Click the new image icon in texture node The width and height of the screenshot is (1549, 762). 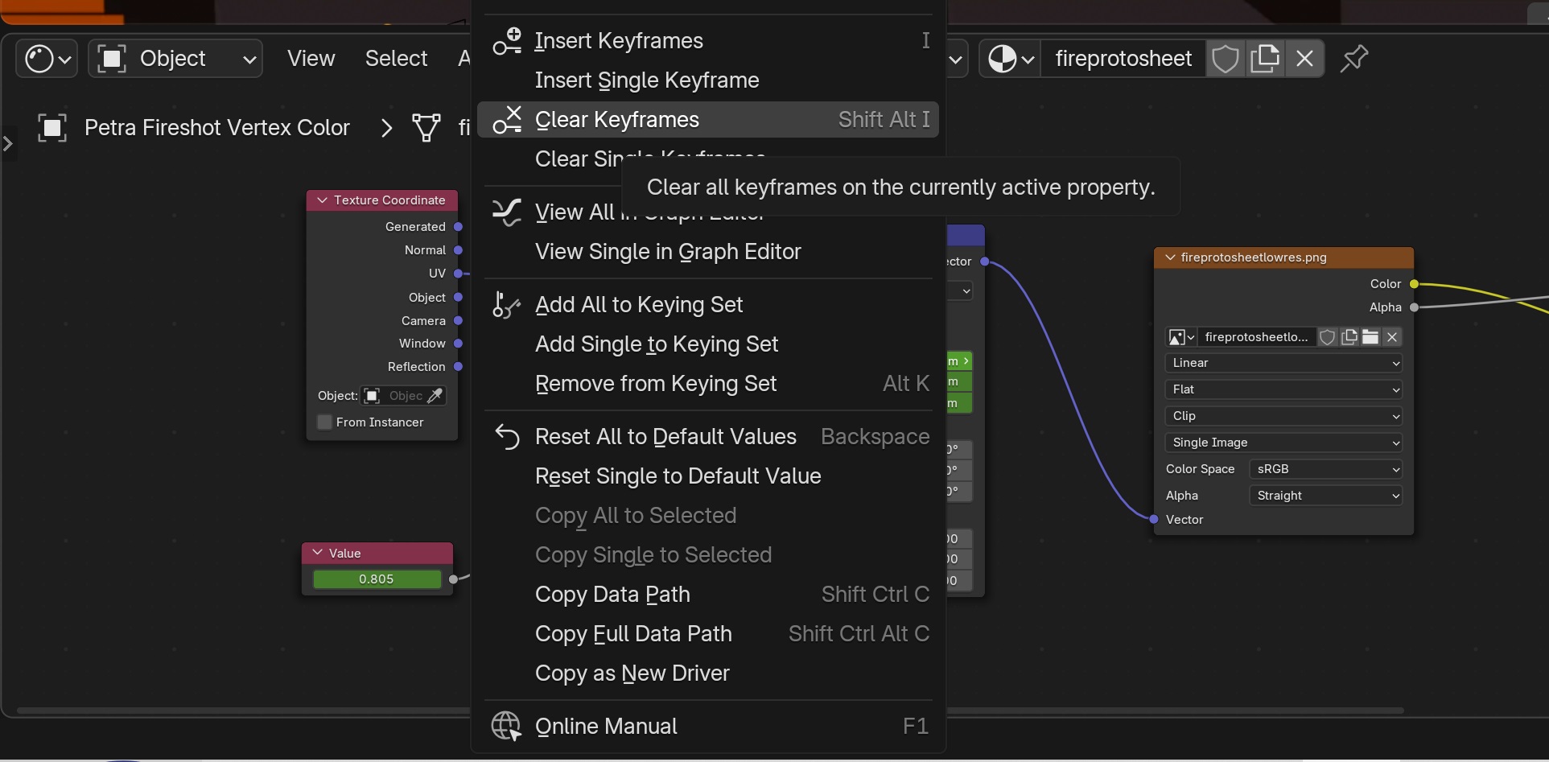click(x=1349, y=337)
